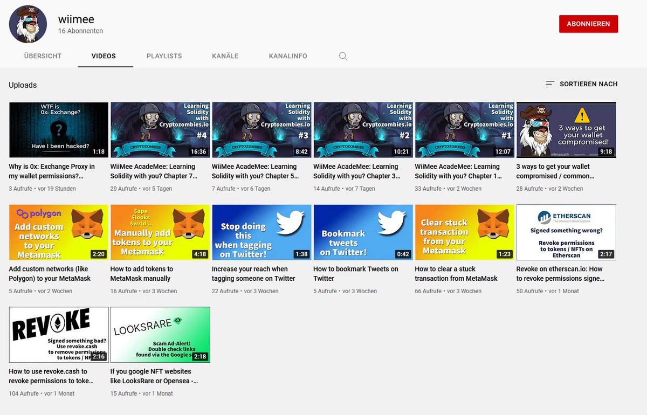The image size is (647, 415).
Task: Click '66 Aufrufe • vor 3 Wochen' metadata
Action: point(448,291)
